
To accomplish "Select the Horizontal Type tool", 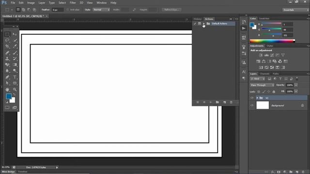I will point(15,77).
